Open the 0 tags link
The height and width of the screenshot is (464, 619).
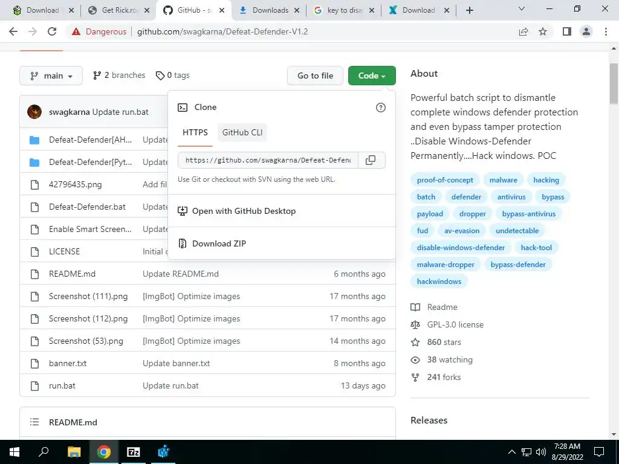(x=172, y=75)
